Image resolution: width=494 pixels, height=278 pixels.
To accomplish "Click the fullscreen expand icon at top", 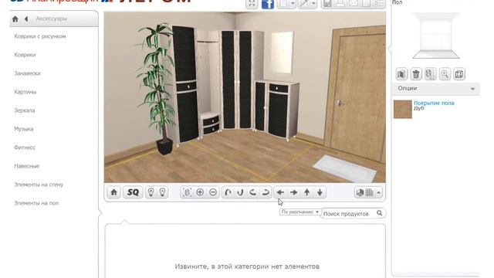I will pos(252,4).
